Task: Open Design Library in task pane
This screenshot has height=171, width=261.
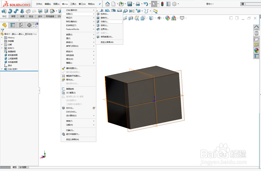Action: coord(257,33)
